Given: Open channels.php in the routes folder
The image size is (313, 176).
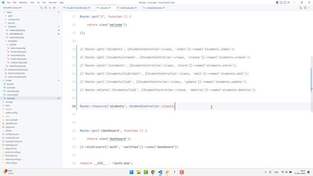Looking at the screenshot, I should tap(13, 91).
